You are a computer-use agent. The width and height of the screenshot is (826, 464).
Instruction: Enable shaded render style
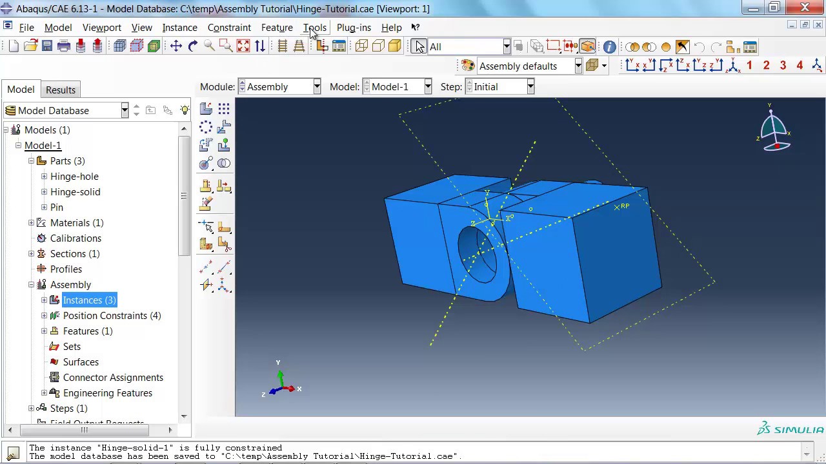[395, 46]
